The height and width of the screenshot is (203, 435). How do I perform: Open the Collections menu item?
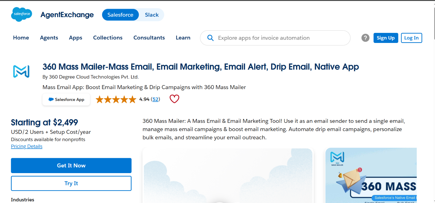pos(108,38)
